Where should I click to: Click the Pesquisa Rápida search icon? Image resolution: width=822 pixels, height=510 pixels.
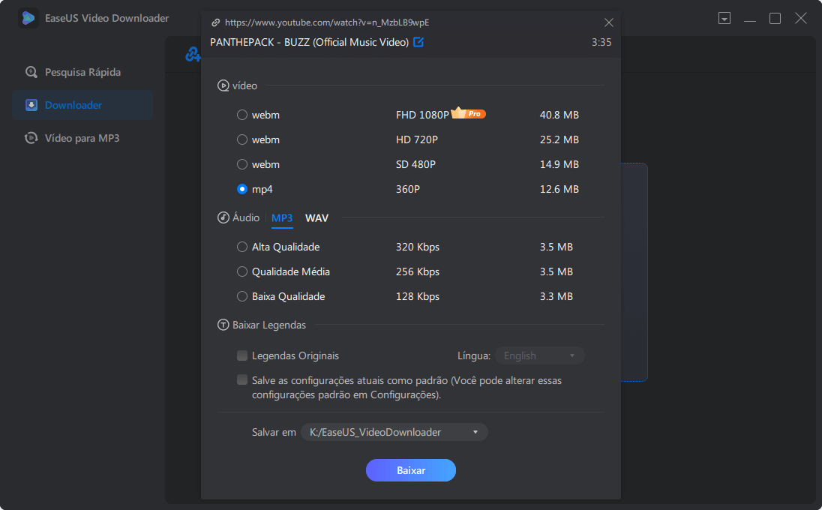[x=31, y=72]
